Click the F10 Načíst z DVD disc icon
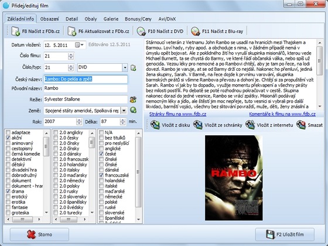 [x=141, y=31]
